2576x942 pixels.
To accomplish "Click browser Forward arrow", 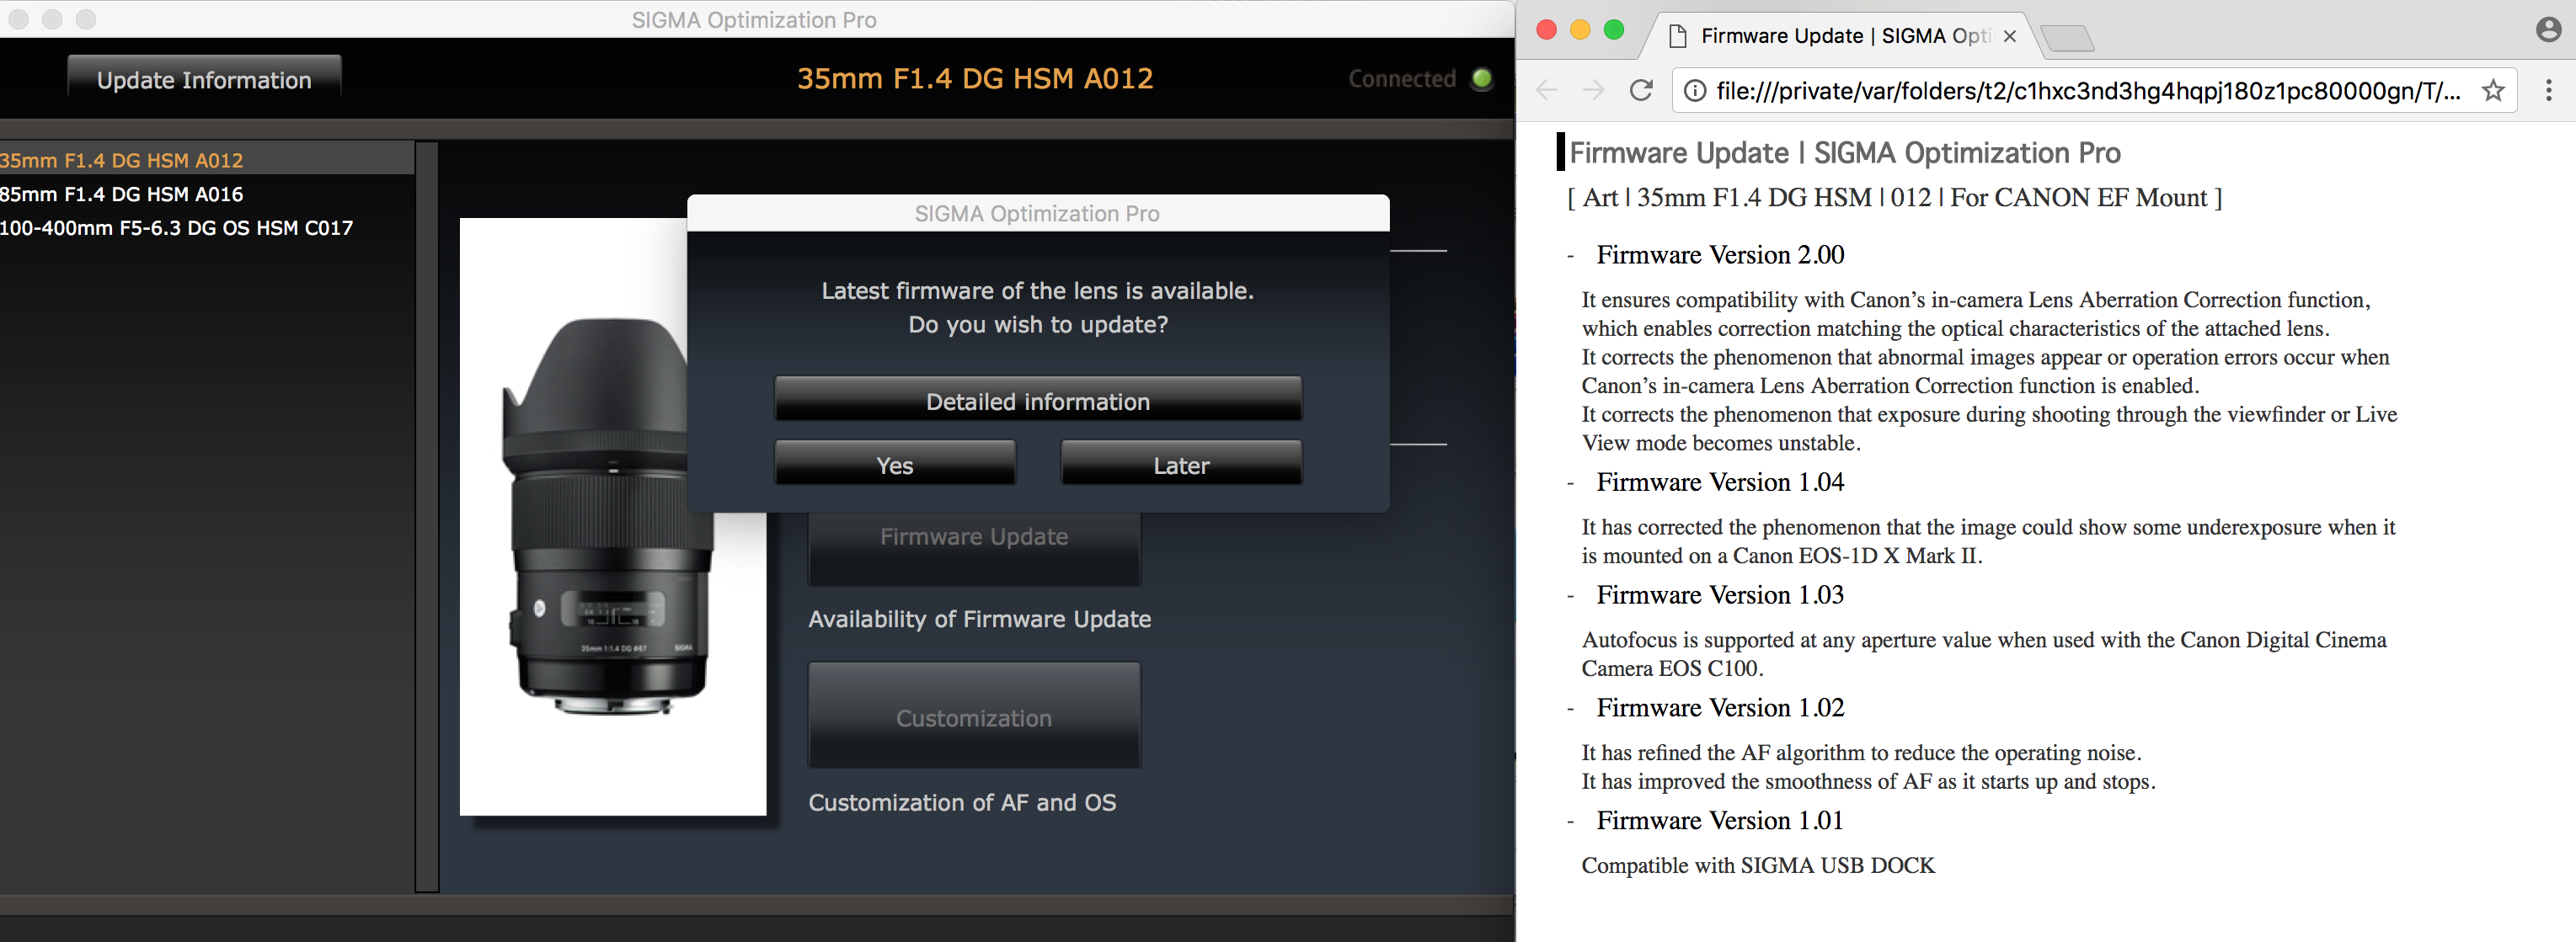I will [x=1594, y=91].
